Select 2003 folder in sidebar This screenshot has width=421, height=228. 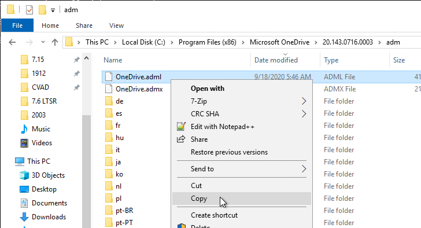(39, 115)
